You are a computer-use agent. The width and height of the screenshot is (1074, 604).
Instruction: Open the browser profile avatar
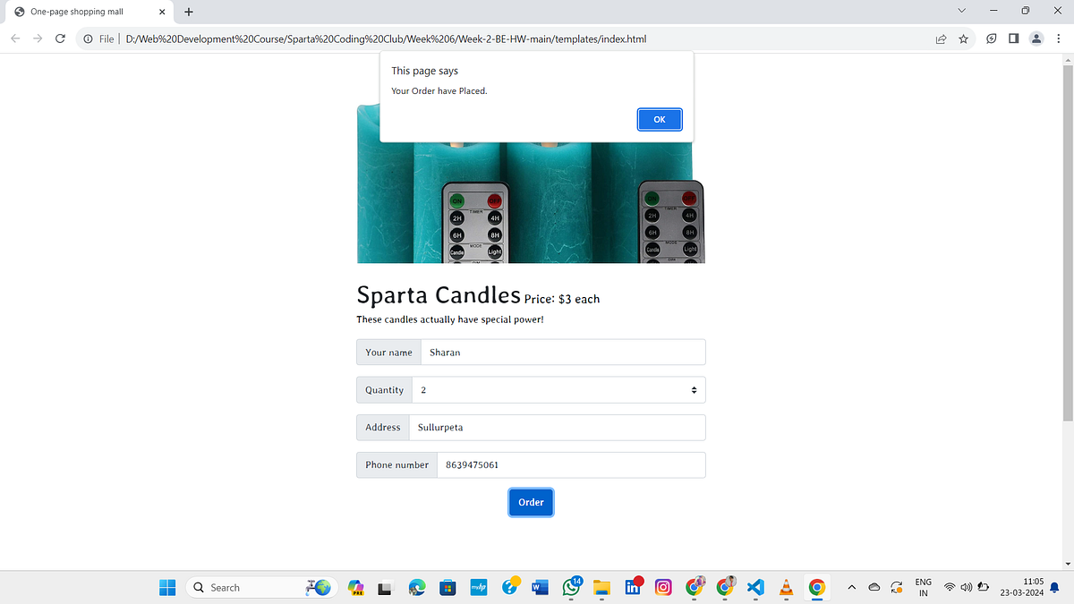[x=1036, y=38]
